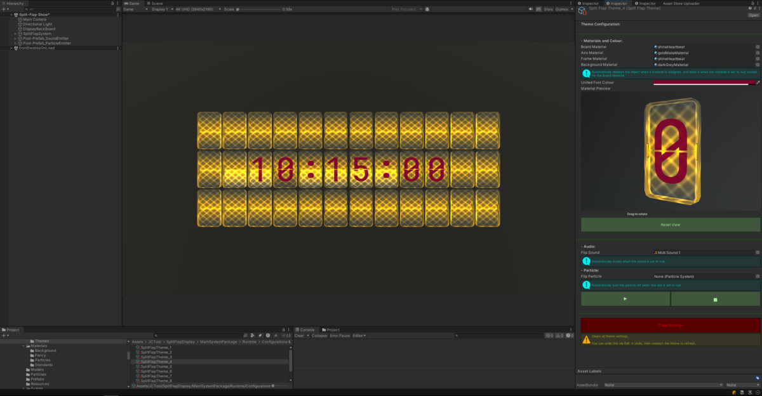Click the eyedropper next to United Font Colour
The height and width of the screenshot is (396, 762).
coord(758,82)
